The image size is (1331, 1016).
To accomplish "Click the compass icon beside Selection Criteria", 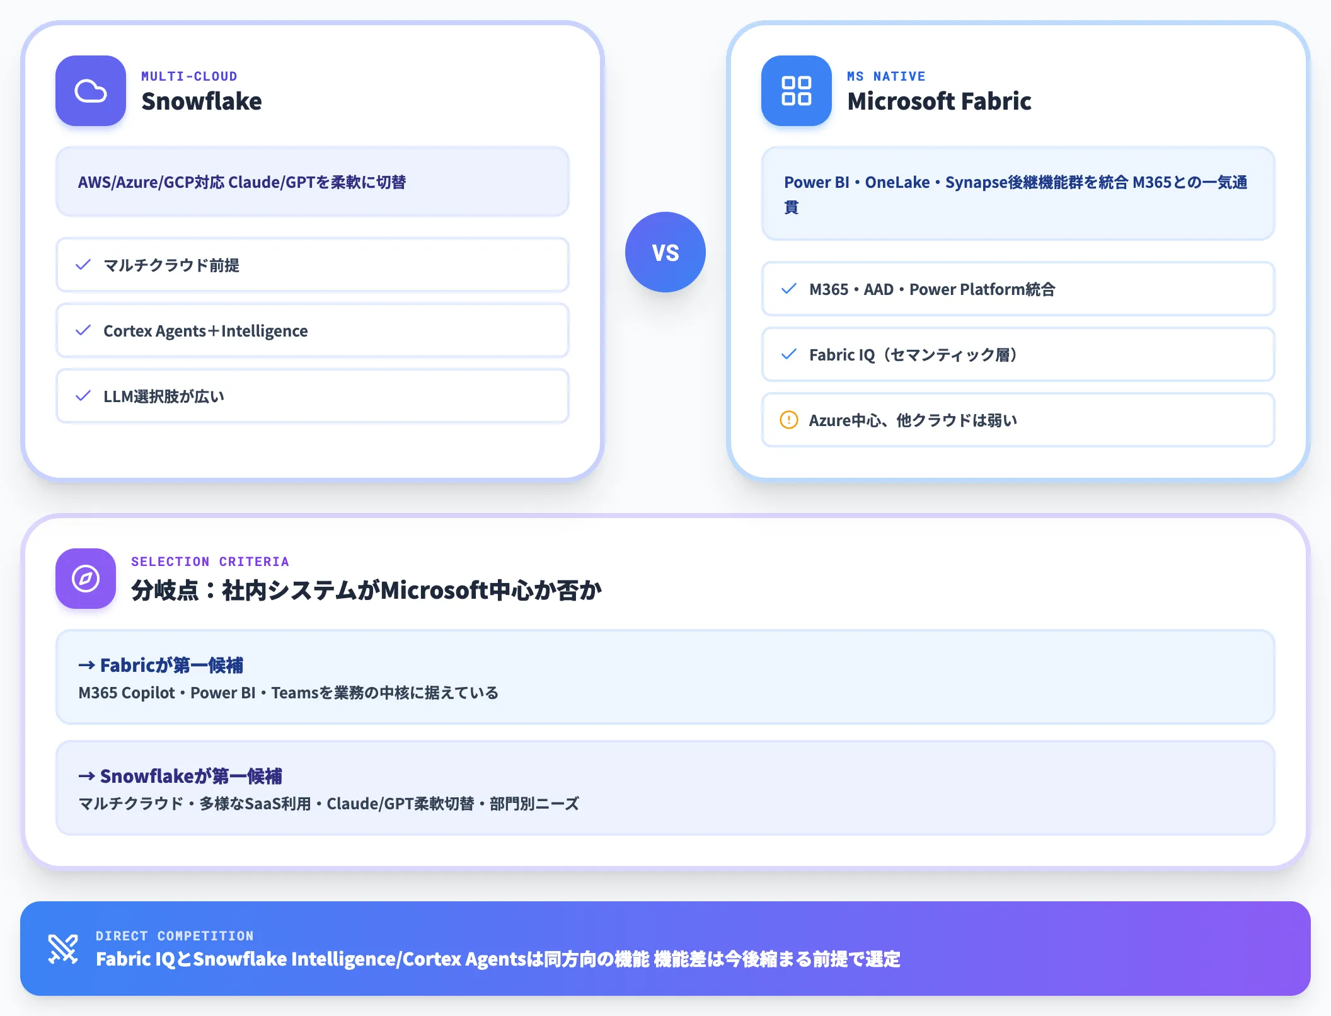I will coord(86,579).
